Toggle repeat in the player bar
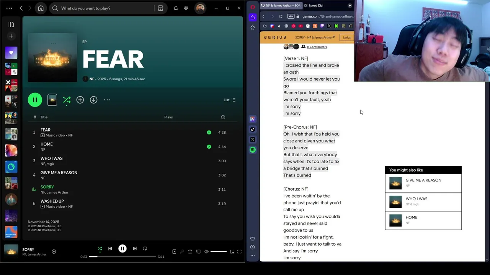 click(x=145, y=249)
